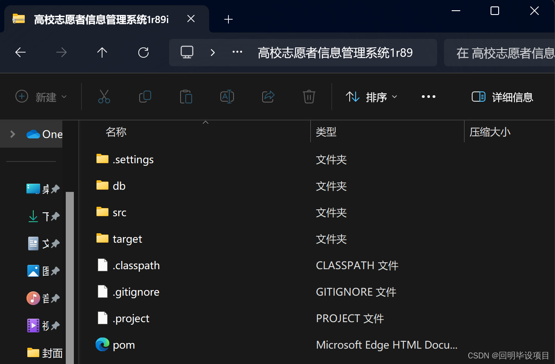Close the 高校志愿者信息管理系统1r89i tab
Image resolution: width=555 pixels, height=364 pixels.
click(191, 19)
